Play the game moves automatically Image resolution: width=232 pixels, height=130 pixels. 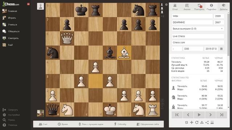[x=199, y=115]
